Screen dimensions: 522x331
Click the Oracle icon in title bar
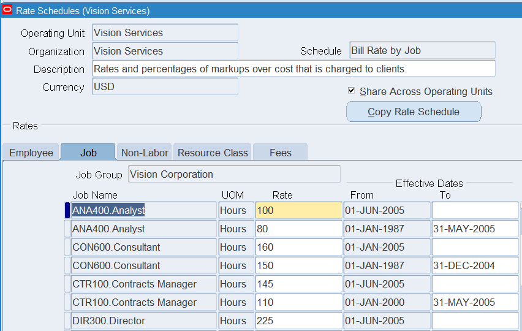tap(7, 10)
